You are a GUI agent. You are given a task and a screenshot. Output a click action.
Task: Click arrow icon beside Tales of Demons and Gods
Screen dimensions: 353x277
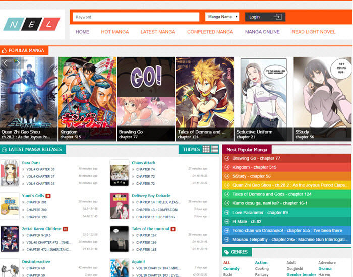tap(227, 194)
